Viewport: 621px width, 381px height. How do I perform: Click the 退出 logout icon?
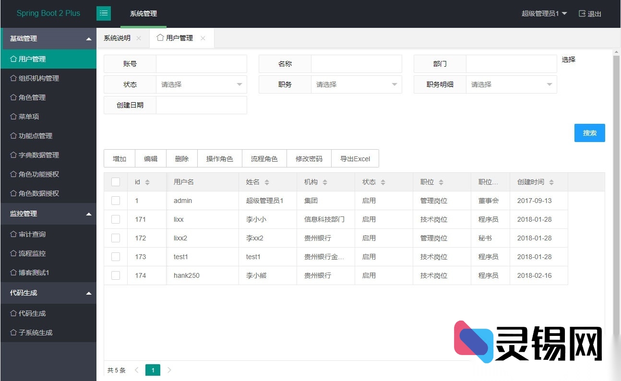(x=582, y=14)
